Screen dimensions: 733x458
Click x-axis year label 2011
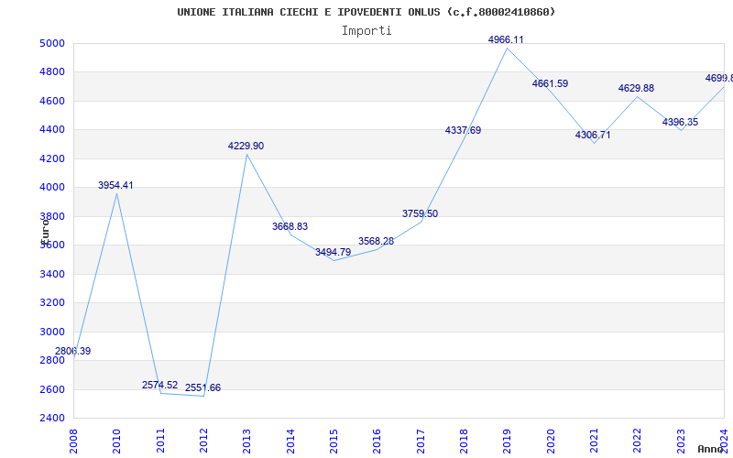coord(160,441)
